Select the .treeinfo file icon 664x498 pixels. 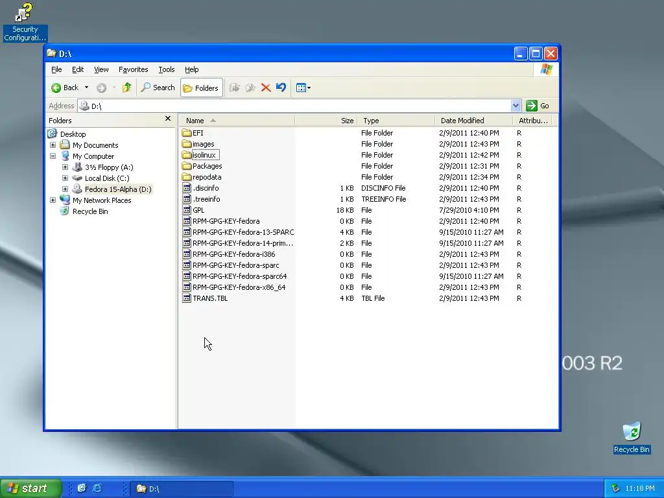click(x=187, y=199)
